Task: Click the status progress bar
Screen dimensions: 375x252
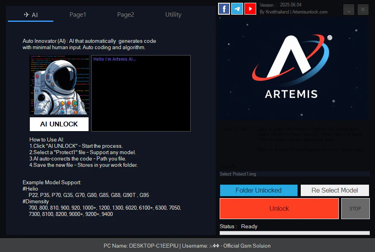Action: (295, 233)
